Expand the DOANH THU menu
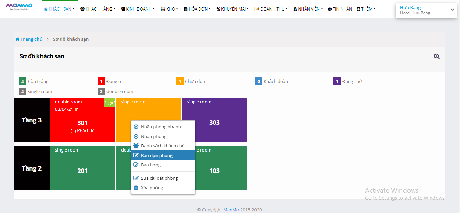Screen dimensions: 460x213 271,9
